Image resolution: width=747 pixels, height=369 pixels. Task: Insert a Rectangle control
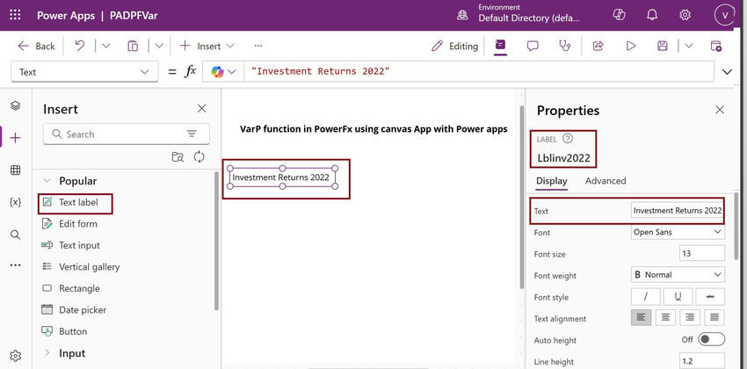(x=71, y=288)
